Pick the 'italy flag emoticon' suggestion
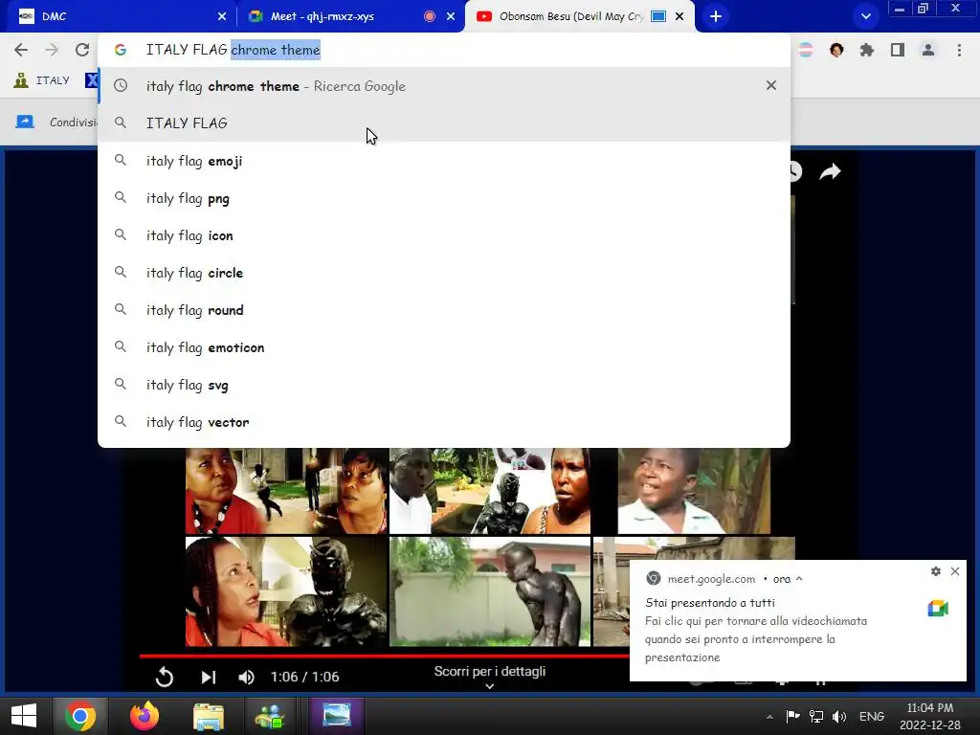Viewport: 980px width, 735px height. (x=444, y=347)
